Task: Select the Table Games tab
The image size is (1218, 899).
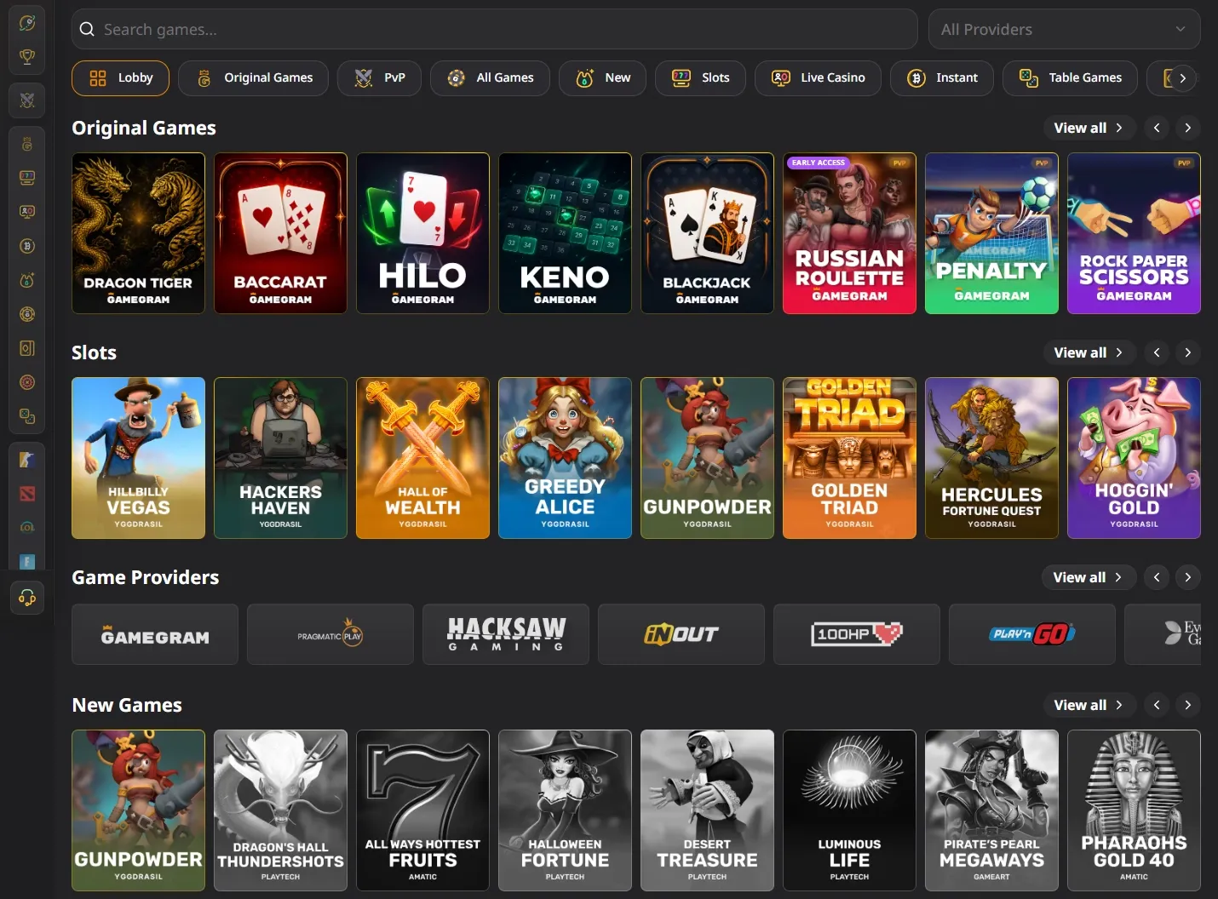Action: 1070,78
